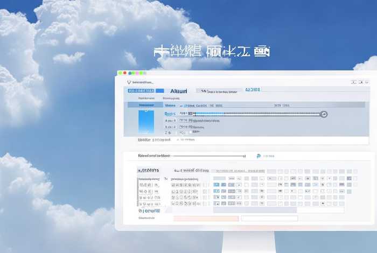Click the shield logo in the window header
This screenshot has height=253, width=377.
tap(129, 82)
